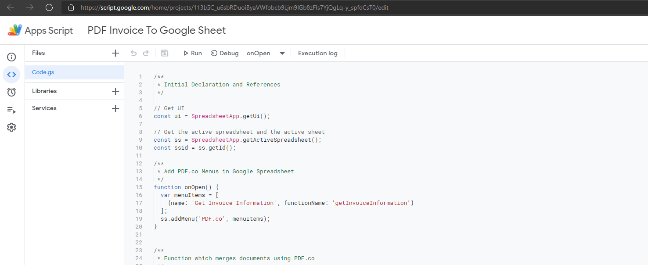Open the Executions list icon in sidebar
Viewport: 648px width, 265px height.
pos(11,110)
